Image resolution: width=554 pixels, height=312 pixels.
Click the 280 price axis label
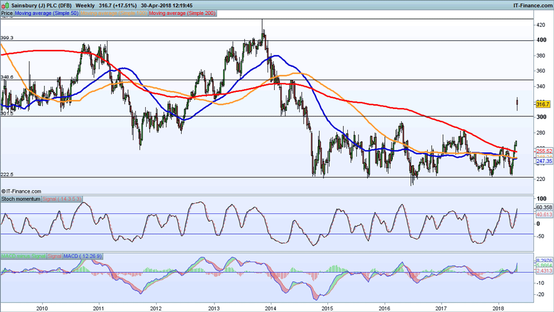(541, 132)
